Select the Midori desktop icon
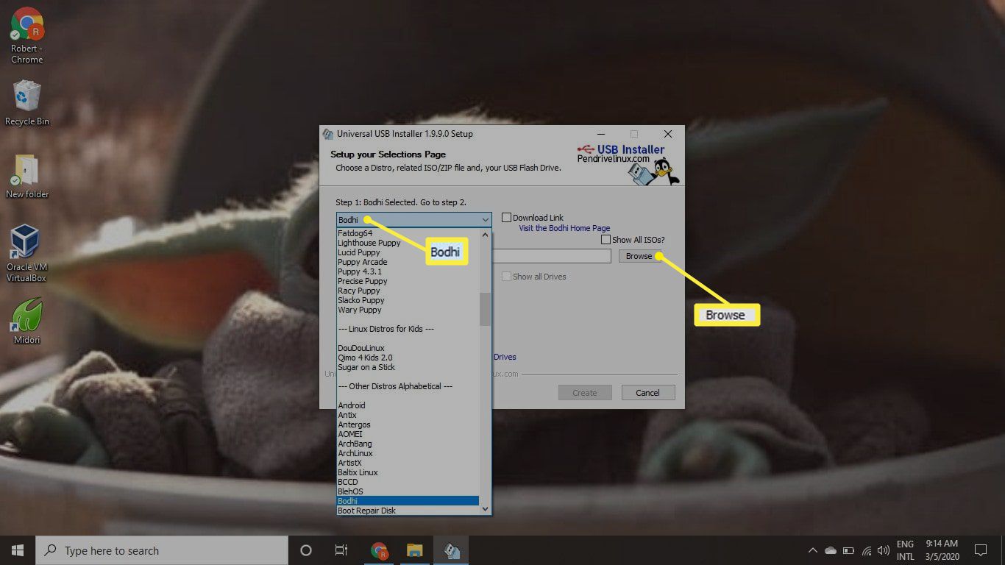Viewport: 1005px width, 565px height. pos(27,321)
